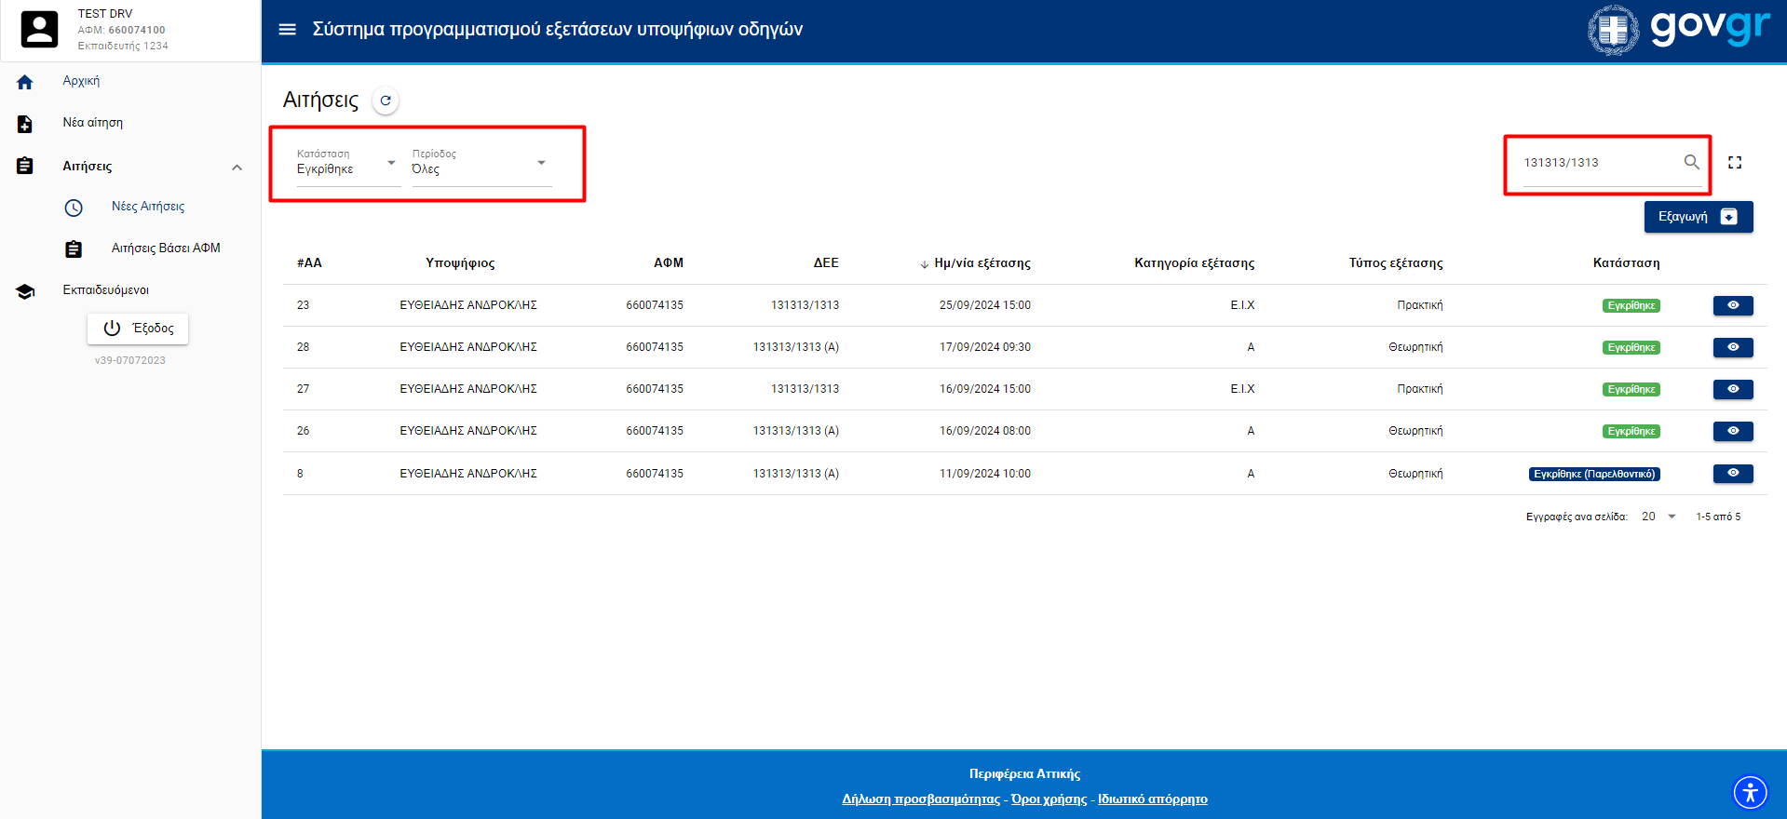Screen dimensions: 1787x819
Task: Open the Περίοδος period dropdown
Action: pyautogui.click(x=481, y=168)
